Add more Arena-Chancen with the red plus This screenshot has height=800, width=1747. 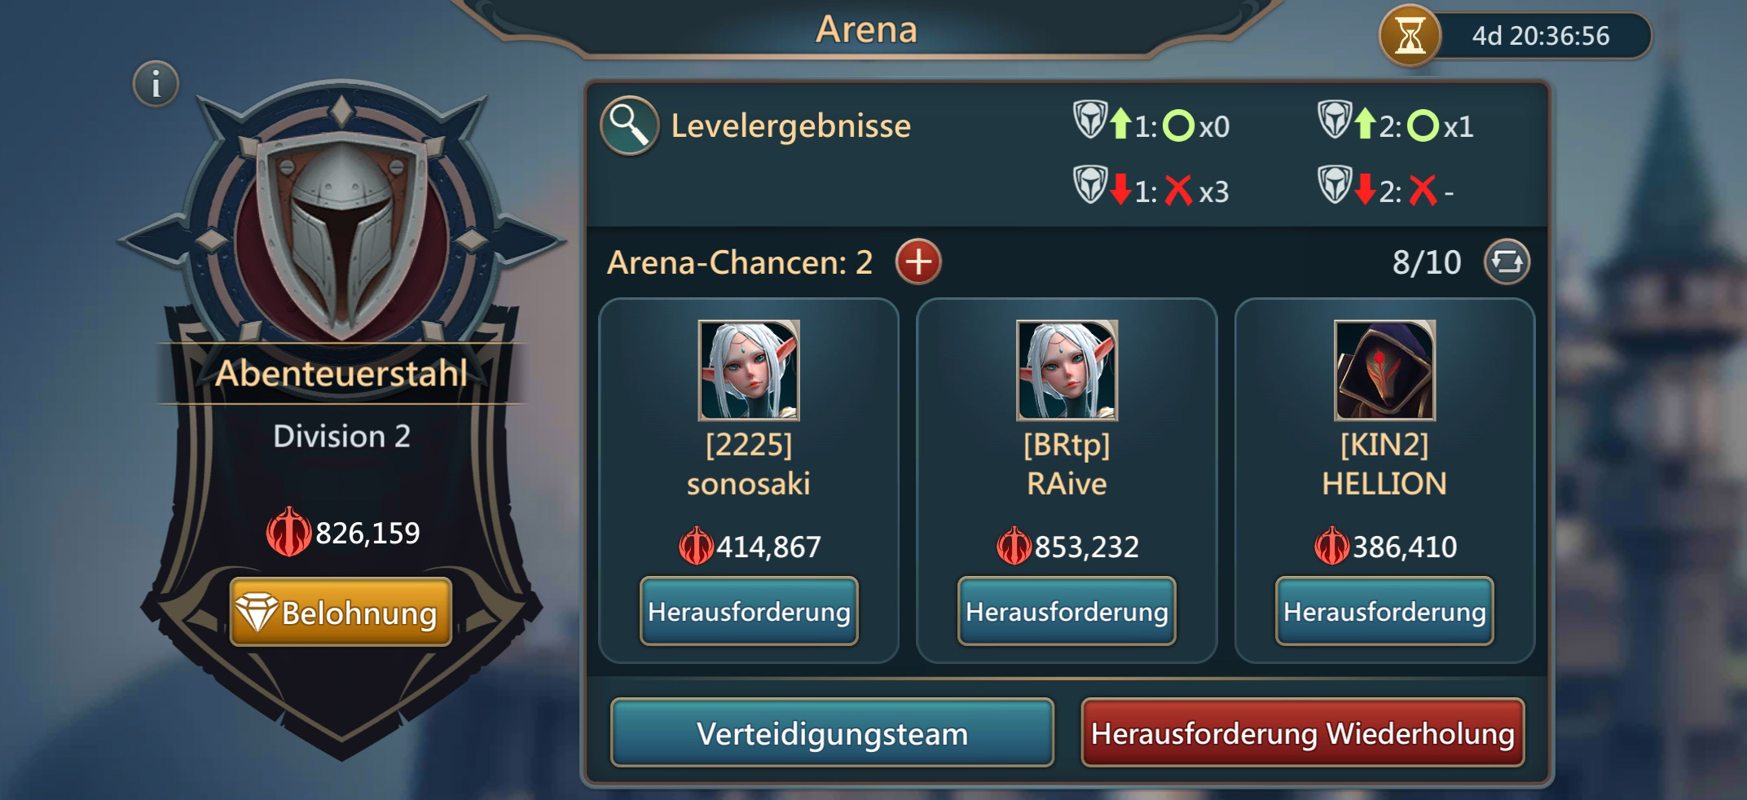(x=918, y=262)
